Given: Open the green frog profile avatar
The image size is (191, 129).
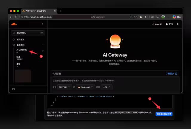Looking at the screenshot, I should click(163, 17).
